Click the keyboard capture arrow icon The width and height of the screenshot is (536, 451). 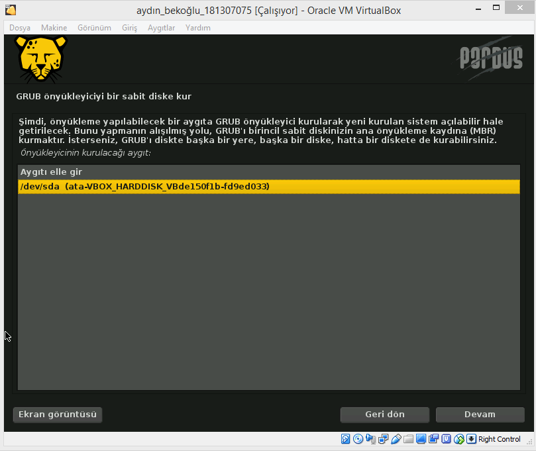click(471, 439)
